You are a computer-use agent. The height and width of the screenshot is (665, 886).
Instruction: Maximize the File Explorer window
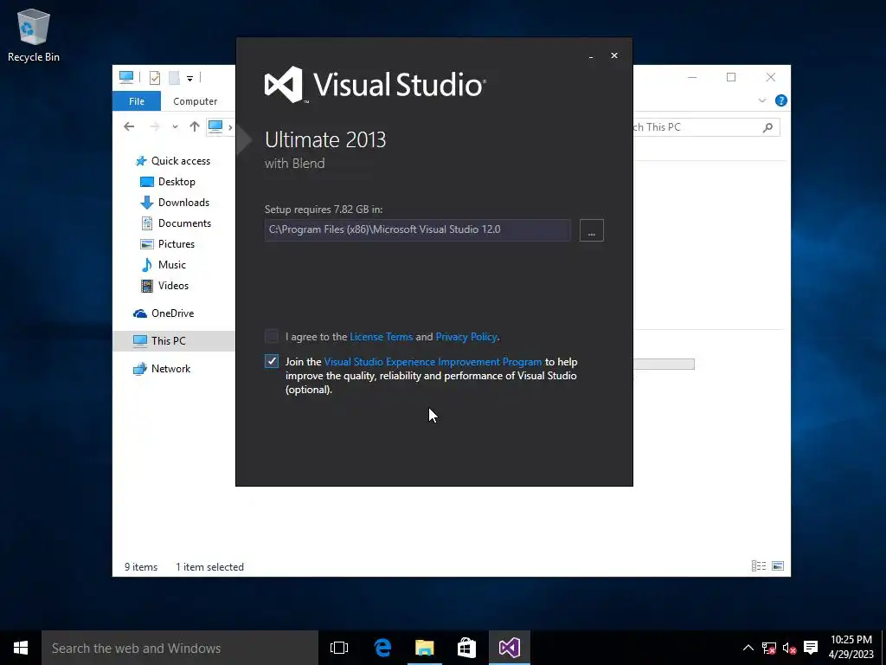click(x=731, y=77)
